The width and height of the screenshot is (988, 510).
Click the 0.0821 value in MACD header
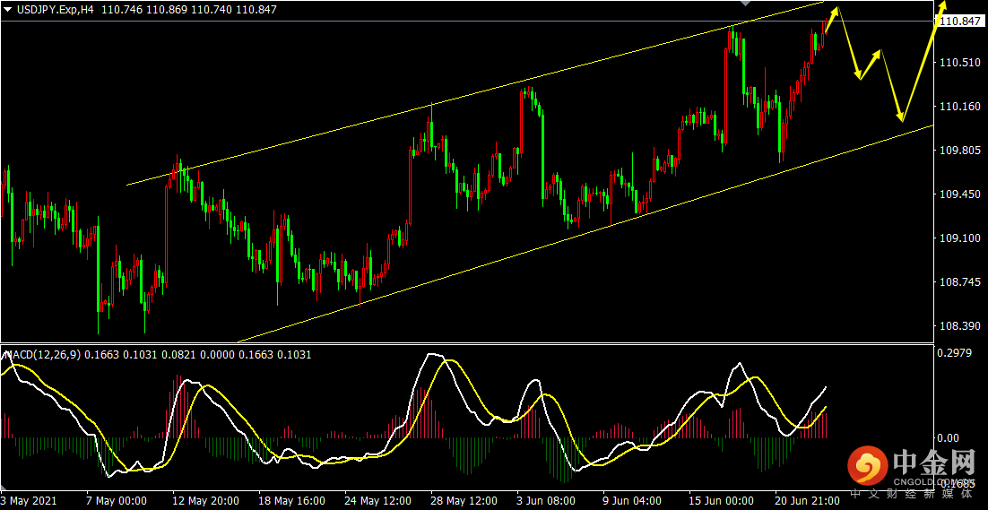coord(181,355)
